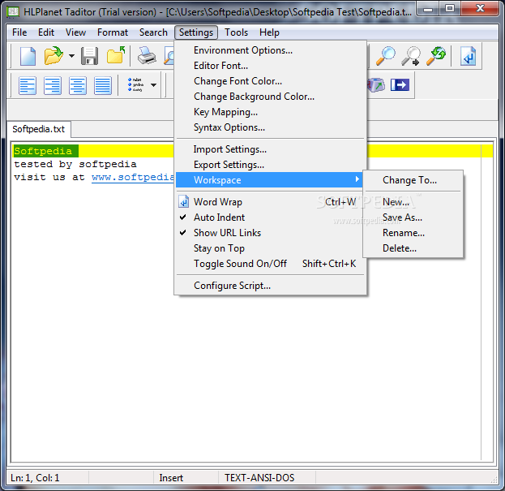Click the bullet list icon
This screenshot has height=491, width=505.
coord(135,84)
